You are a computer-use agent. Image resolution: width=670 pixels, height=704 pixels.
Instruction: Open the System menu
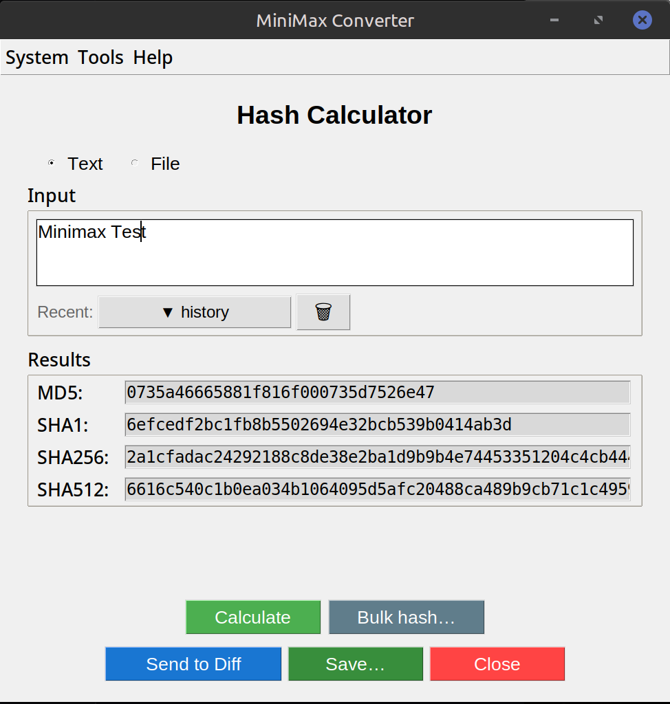tap(37, 58)
